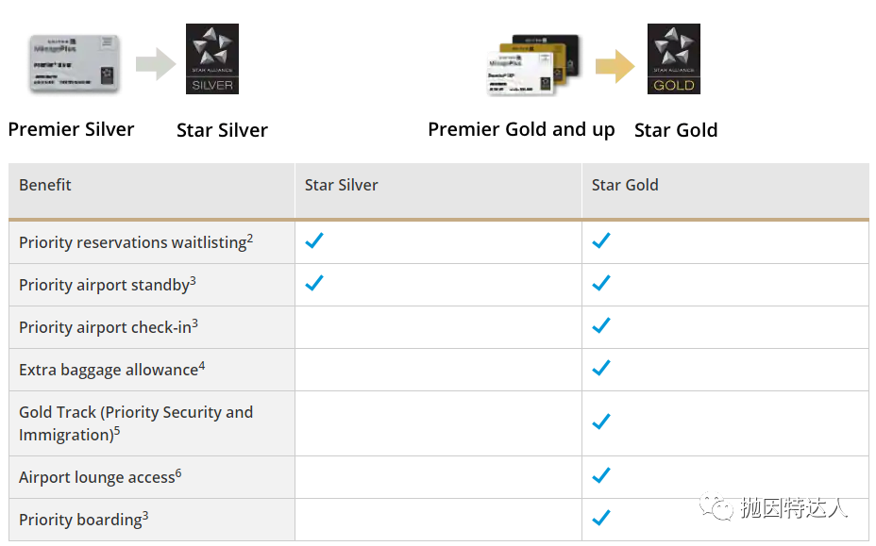Click the Star Silver column header

[341, 185]
